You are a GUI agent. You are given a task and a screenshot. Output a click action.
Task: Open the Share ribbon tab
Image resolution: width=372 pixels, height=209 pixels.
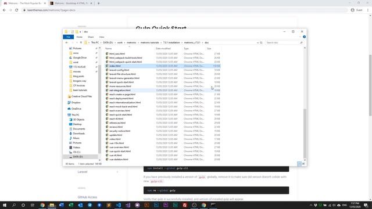(91, 37)
